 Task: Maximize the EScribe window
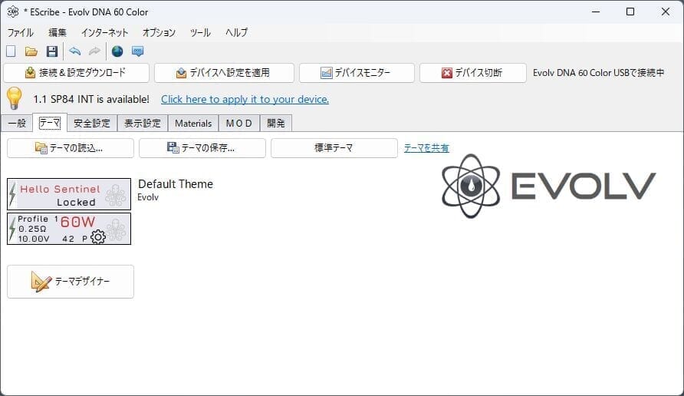point(630,12)
